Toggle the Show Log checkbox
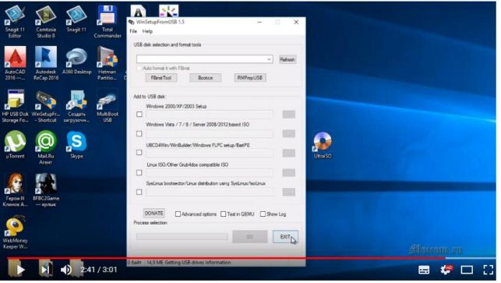 tap(263, 214)
